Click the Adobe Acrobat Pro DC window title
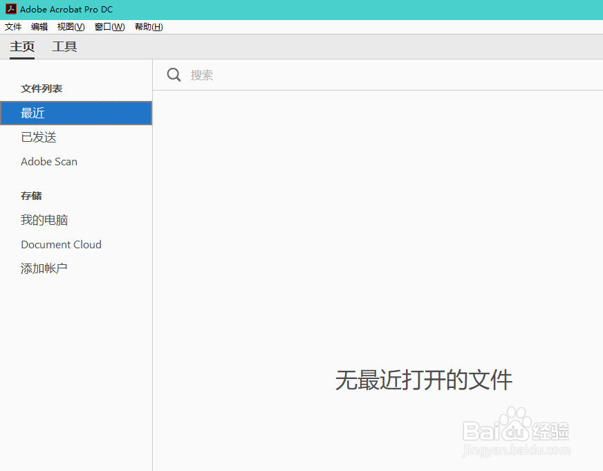The width and height of the screenshot is (603, 471). point(66,9)
